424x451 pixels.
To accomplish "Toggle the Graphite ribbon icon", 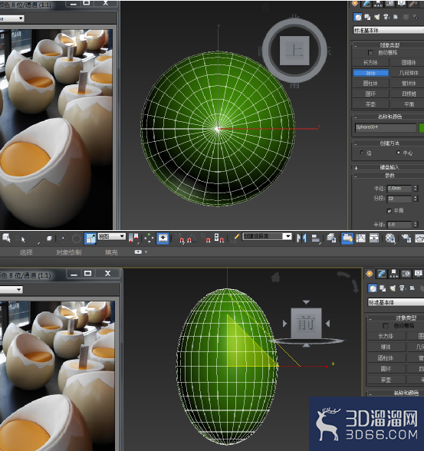I will pos(347,239).
